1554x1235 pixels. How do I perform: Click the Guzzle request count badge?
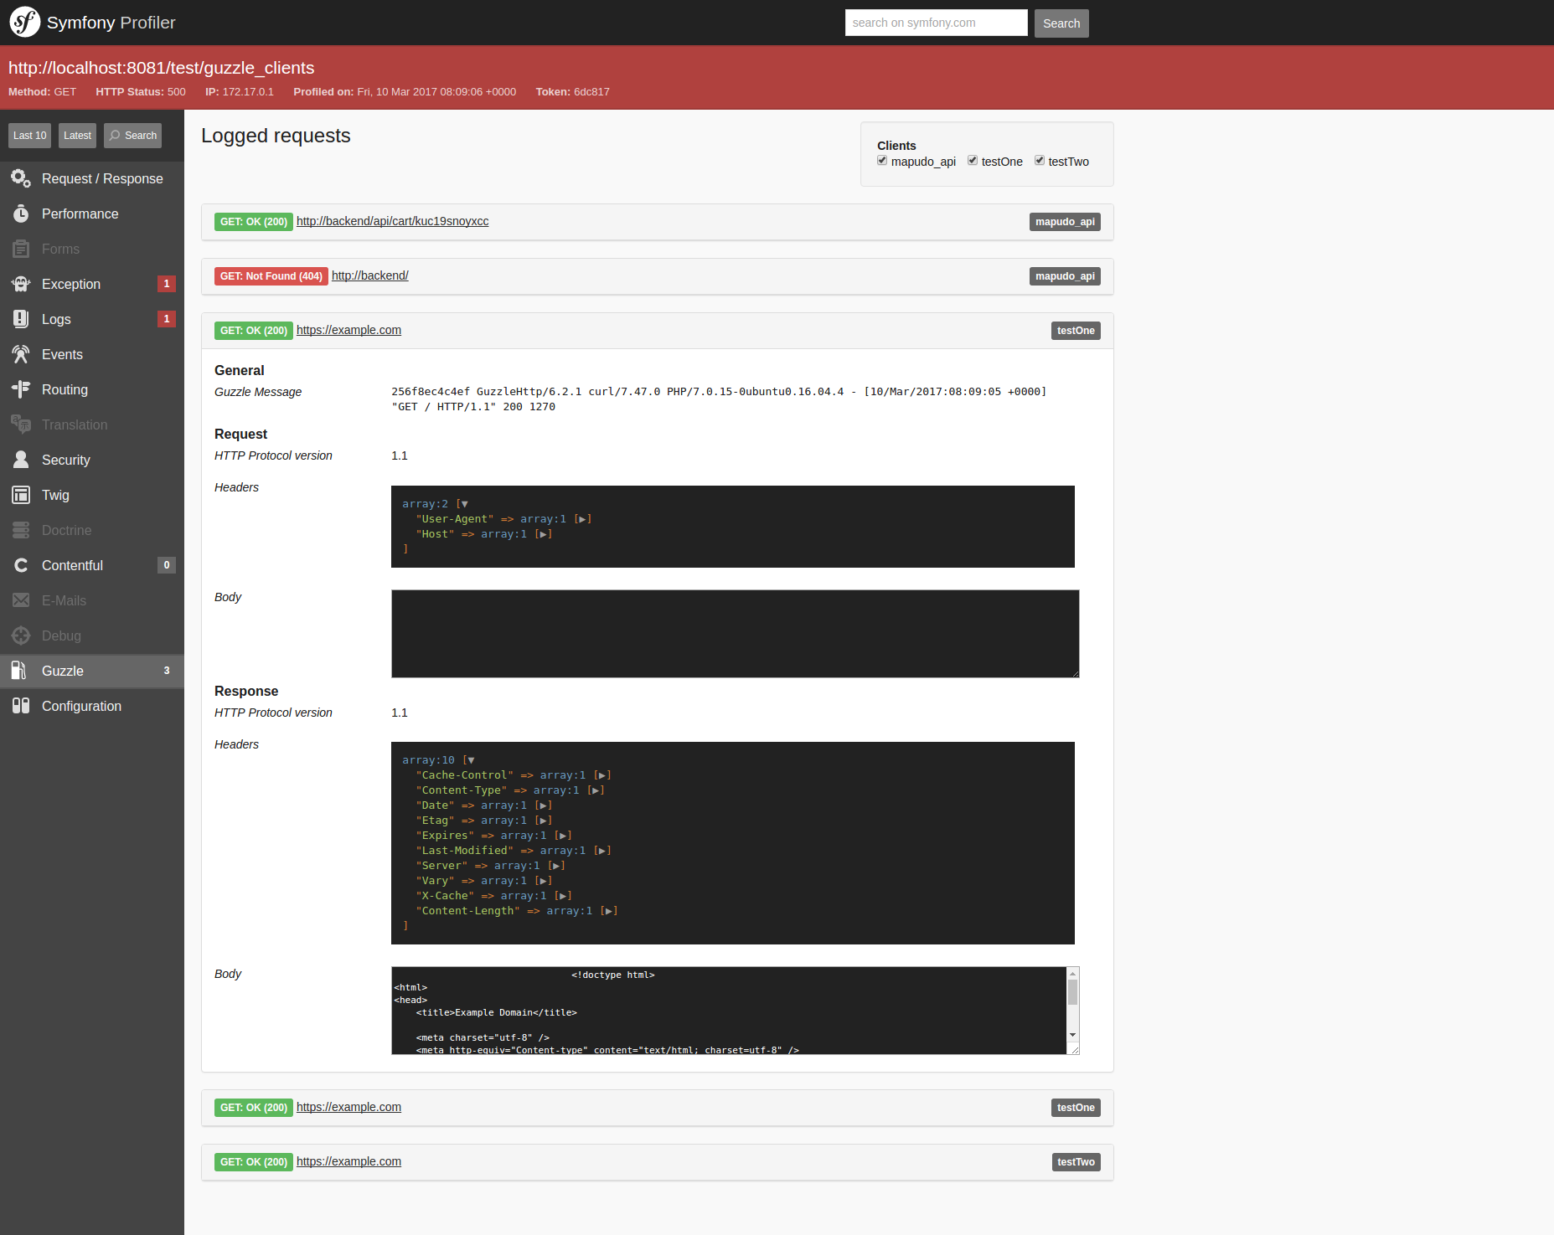point(167,671)
